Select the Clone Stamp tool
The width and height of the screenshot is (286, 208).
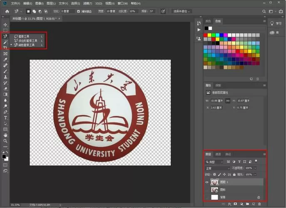click(5, 77)
